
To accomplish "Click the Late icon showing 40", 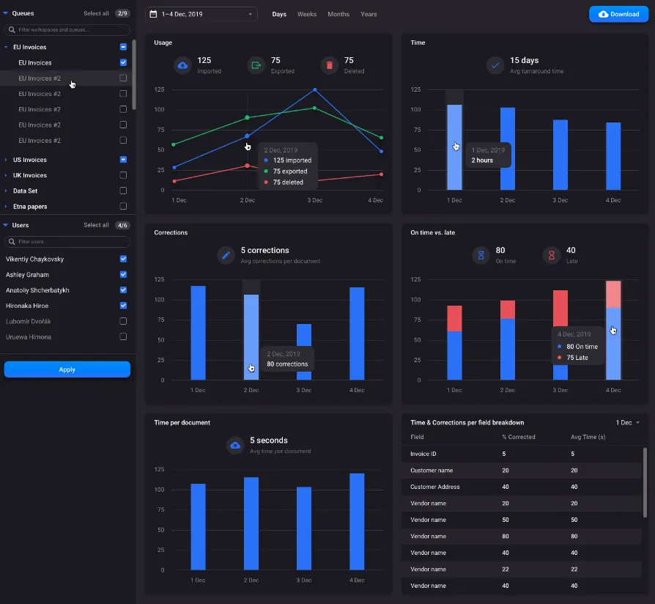I will click(x=553, y=255).
